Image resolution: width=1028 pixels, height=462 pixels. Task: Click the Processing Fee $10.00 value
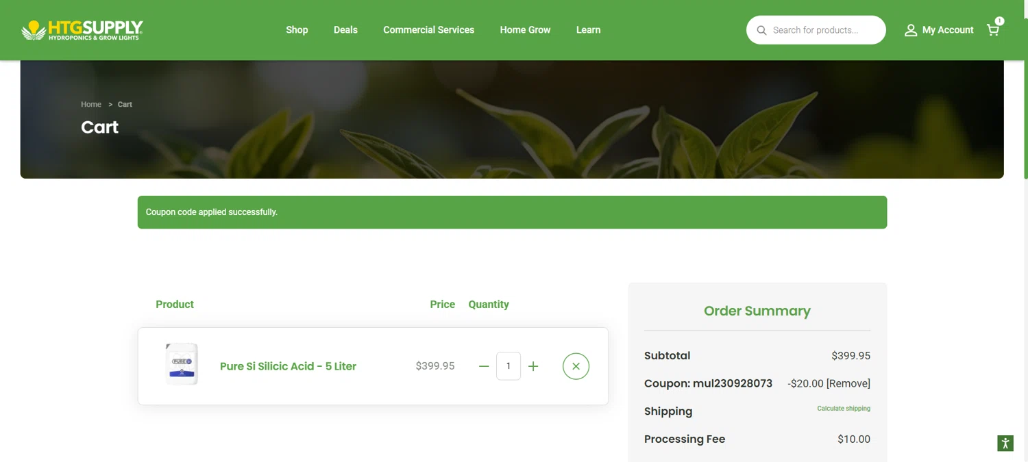tap(854, 439)
